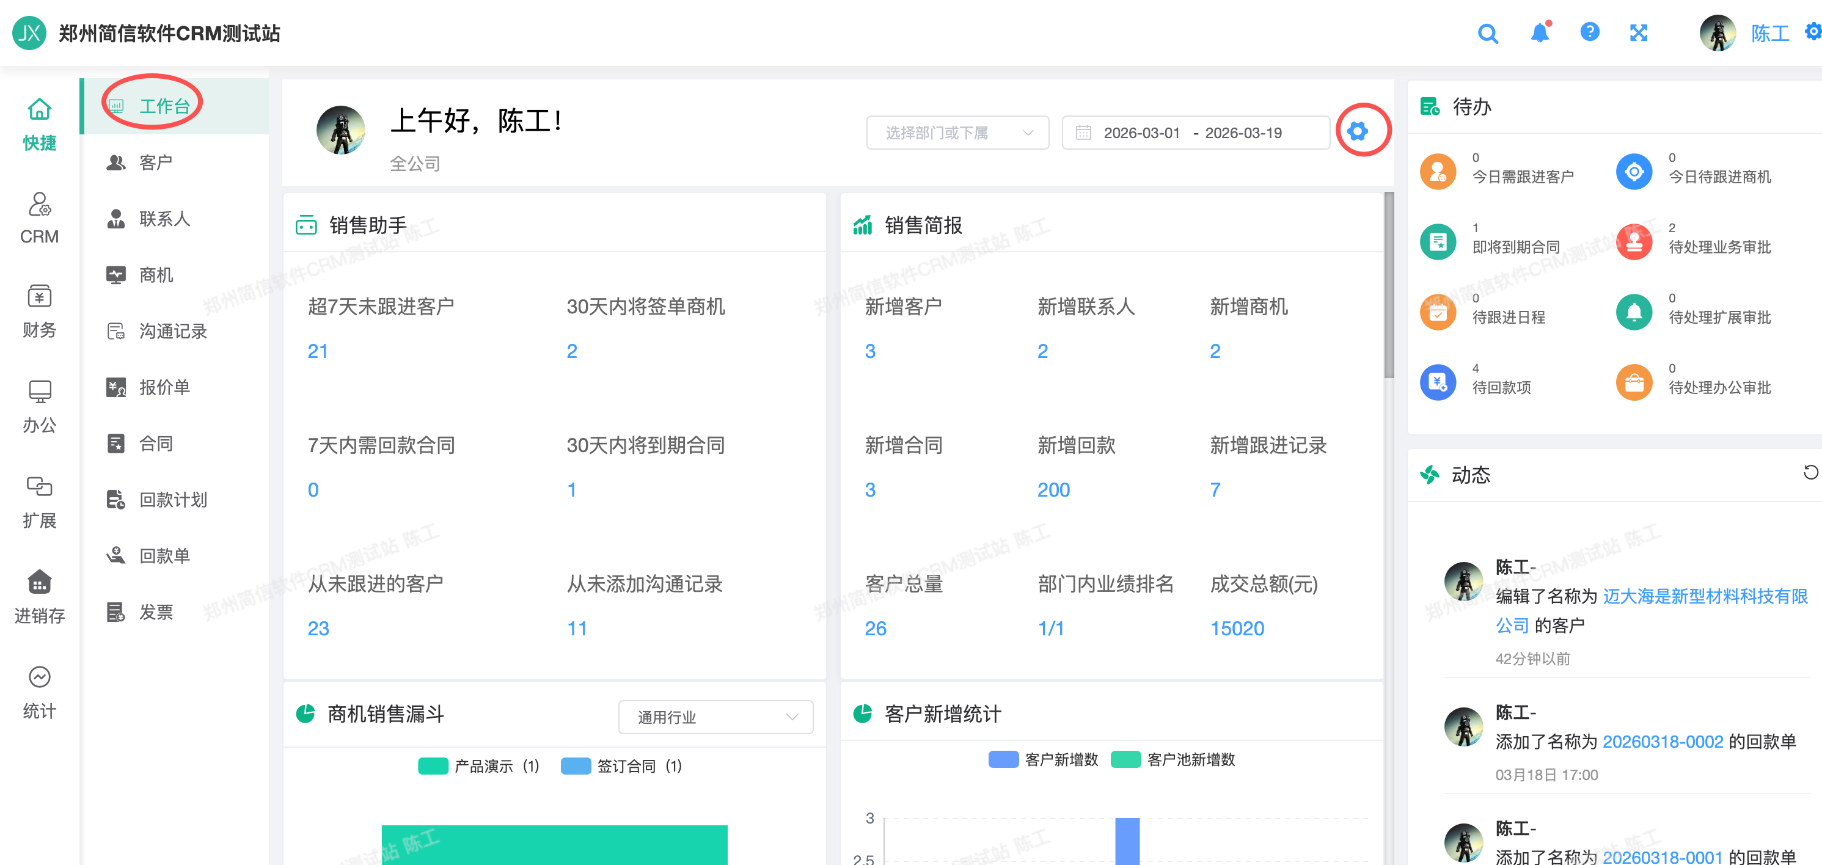The width and height of the screenshot is (1822, 865).
Task: Open 合同 menu item
Action: [x=175, y=443]
